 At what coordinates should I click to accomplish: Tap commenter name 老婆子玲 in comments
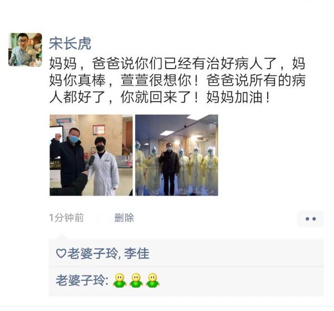click(x=80, y=280)
